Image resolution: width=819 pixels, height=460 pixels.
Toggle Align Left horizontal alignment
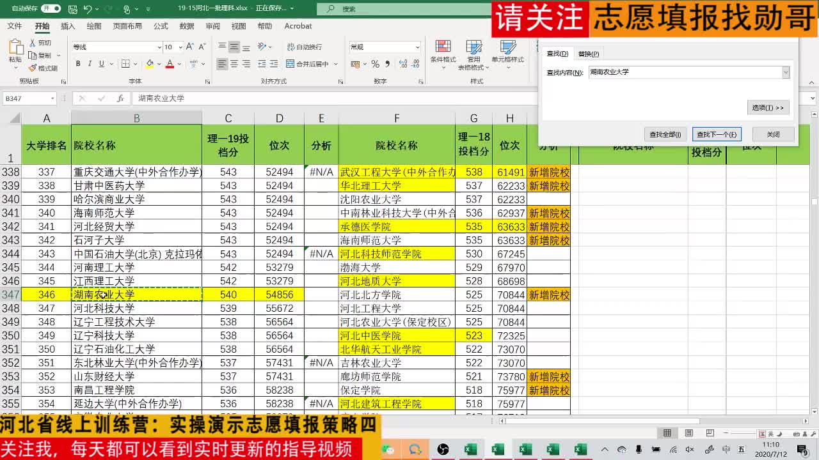pyautogui.click(x=222, y=64)
